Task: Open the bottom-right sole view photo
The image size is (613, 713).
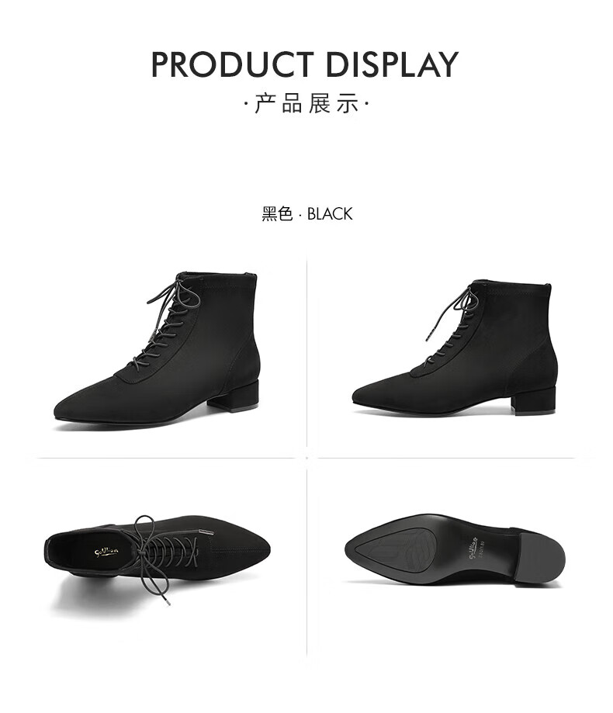Action: [x=455, y=550]
